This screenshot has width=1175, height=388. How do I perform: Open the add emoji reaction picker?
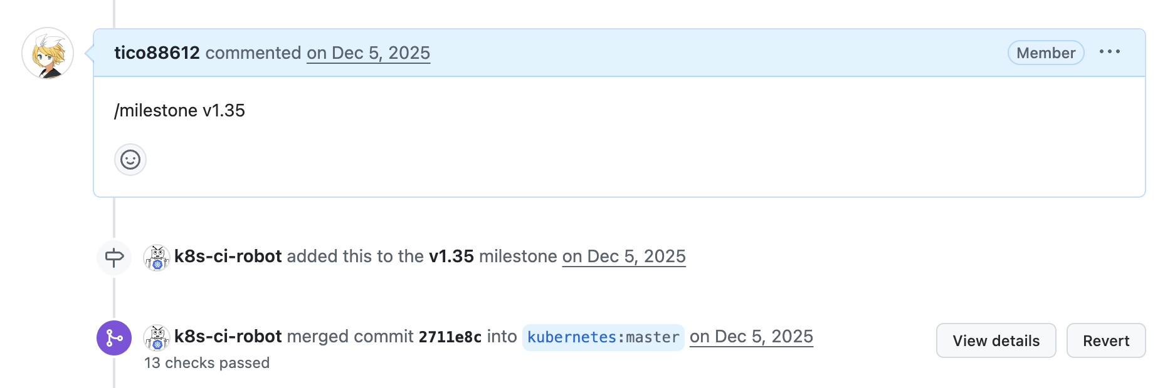[x=130, y=160]
